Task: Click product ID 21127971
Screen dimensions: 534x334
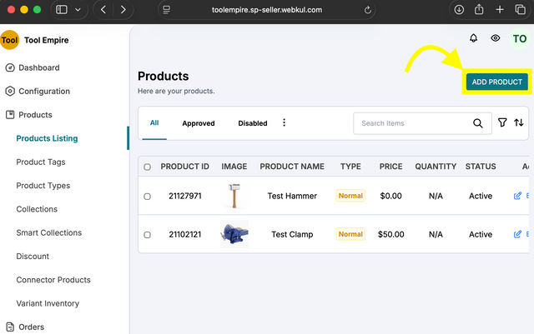Action: pos(185,196)
